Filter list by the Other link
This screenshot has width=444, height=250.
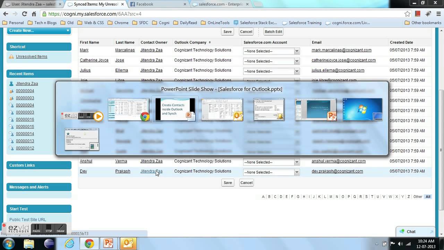coord(418,197)
